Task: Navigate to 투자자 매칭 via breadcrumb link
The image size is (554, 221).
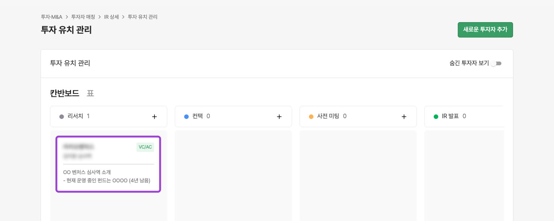Action: [83, 17]
